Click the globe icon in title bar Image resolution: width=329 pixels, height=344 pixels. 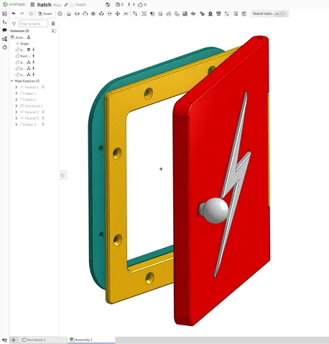pos(108,4)
